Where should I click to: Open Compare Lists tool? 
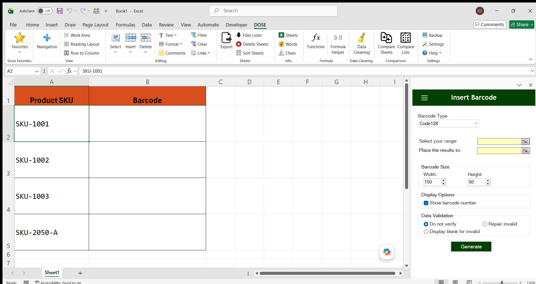pos(406,43)
